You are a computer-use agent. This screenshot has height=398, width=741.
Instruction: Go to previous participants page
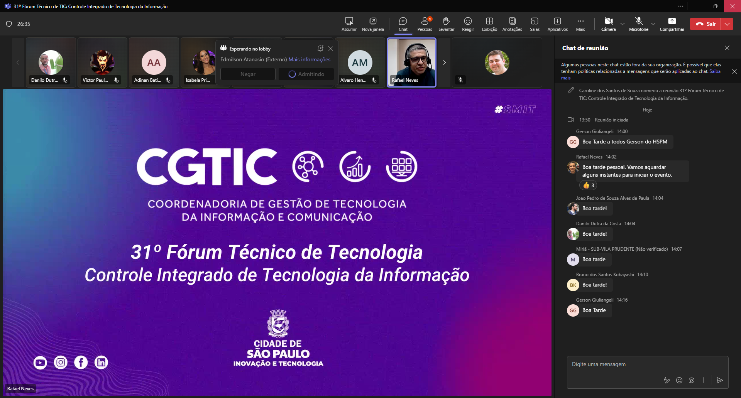[18, 62]
